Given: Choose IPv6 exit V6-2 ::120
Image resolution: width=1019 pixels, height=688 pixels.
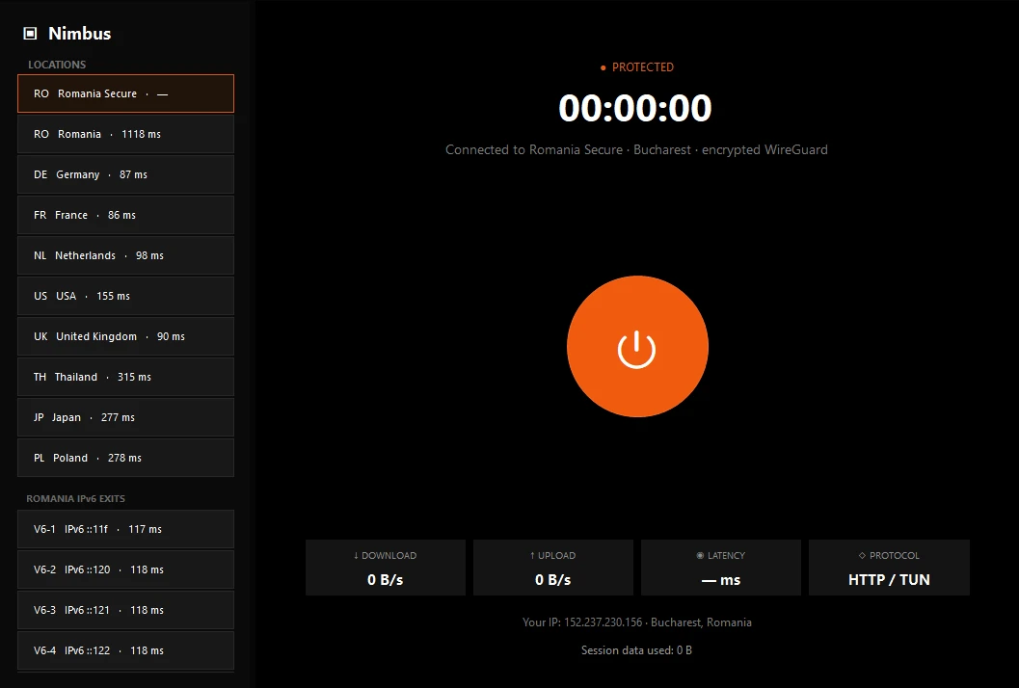Looking at the screenshot, I should click(x=125, y=569).
